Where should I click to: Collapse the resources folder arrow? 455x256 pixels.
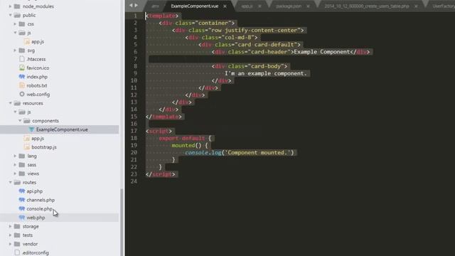[11, 103]
